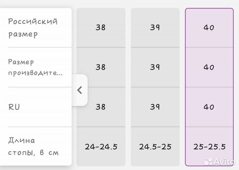Image resolution: width=239 pixels, height=170 pixels.
Task: Choose RU size 39 cell
Action: (x=155, y=107)
